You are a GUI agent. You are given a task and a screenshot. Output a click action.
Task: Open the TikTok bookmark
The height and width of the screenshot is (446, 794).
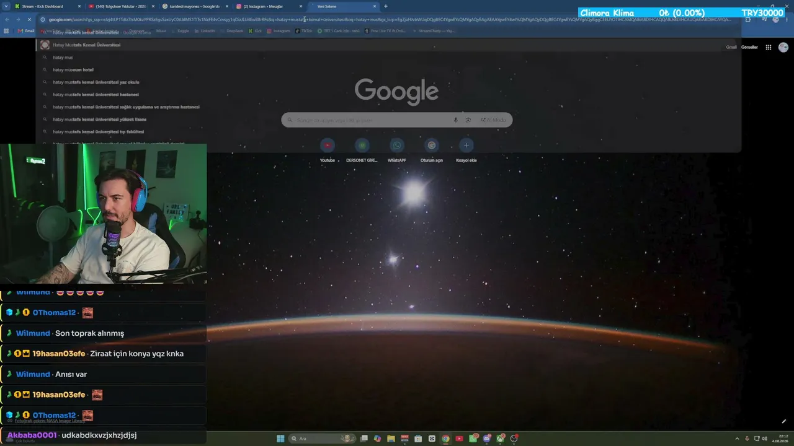(304, 30)
